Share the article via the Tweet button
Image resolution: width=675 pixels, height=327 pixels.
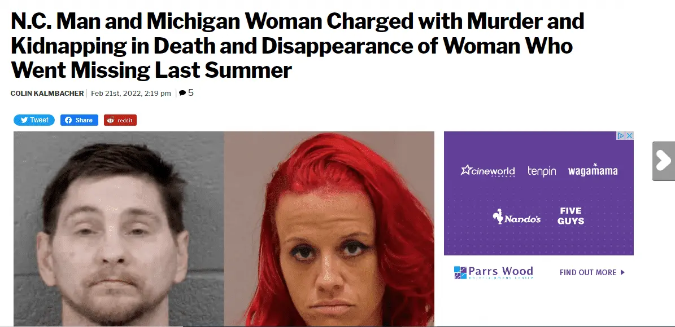click(34, 120)
